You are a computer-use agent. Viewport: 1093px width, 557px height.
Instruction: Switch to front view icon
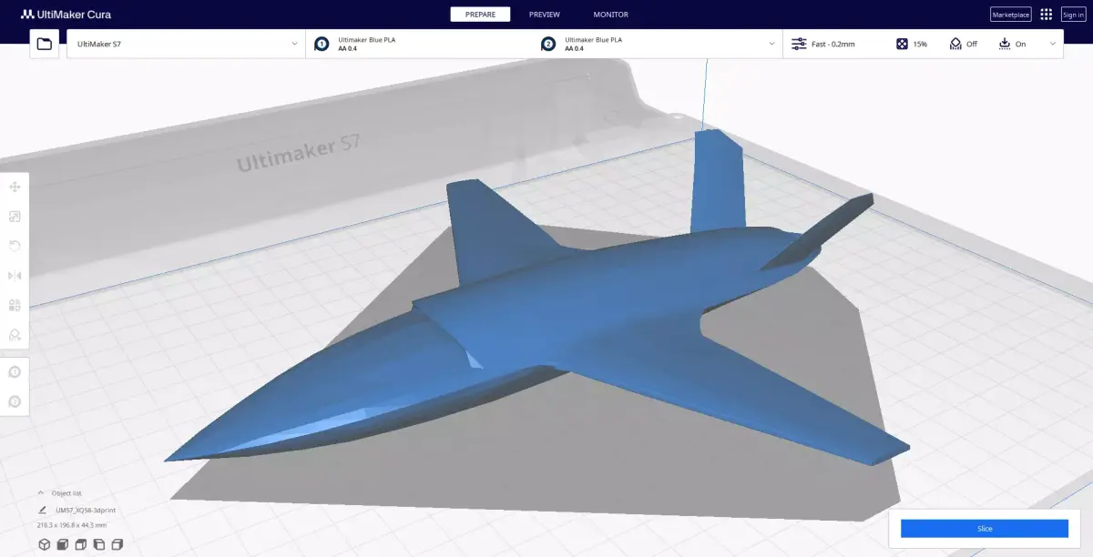[x=62, y=544]
